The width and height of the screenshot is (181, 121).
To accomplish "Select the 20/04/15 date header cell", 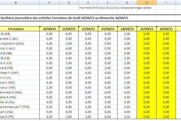I will click(x=49, y=29).
